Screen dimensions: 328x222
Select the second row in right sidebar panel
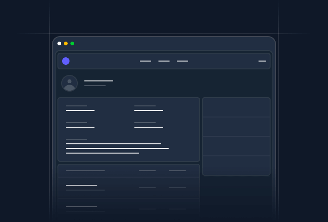click(236, 127)
